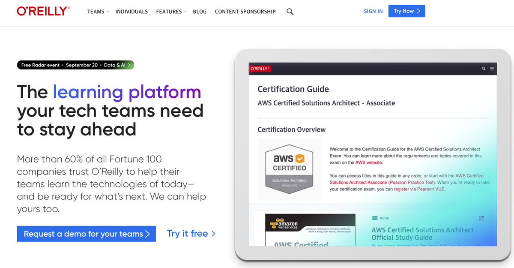This screenshot has width=514, height=268.
Task: Click the green arrow on Radar event pill
Action: click(x=130, y=65)
